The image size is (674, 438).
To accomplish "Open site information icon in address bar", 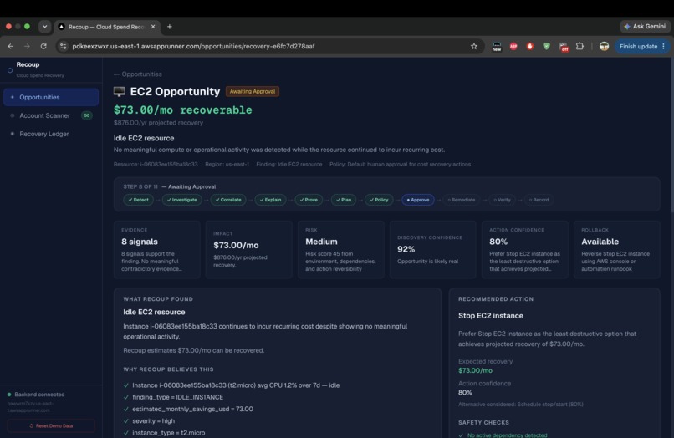I will coord(64,47).
